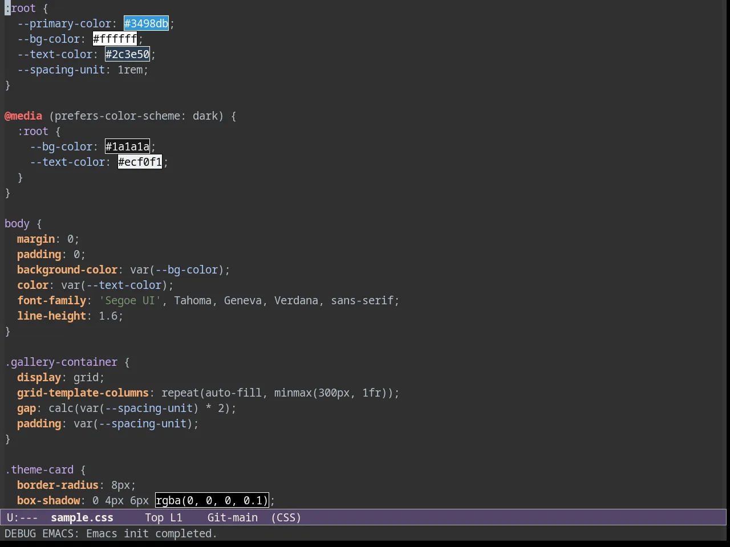The height and width of the screenshot is (547, 730).
Task: Click the nested :root selector inside @media
Action: [33, 131]
